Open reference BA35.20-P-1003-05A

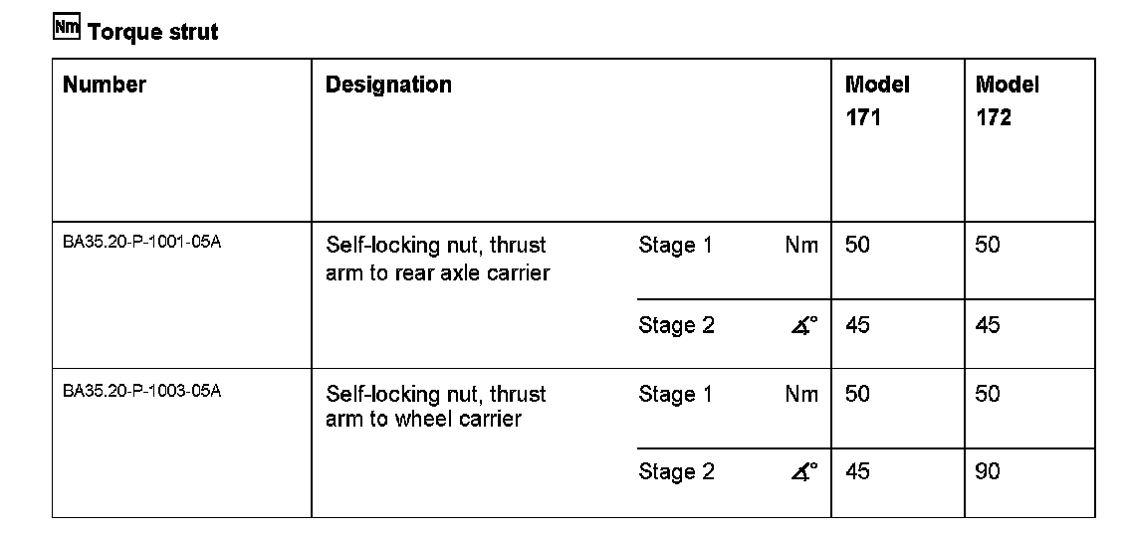coord(142,391)
